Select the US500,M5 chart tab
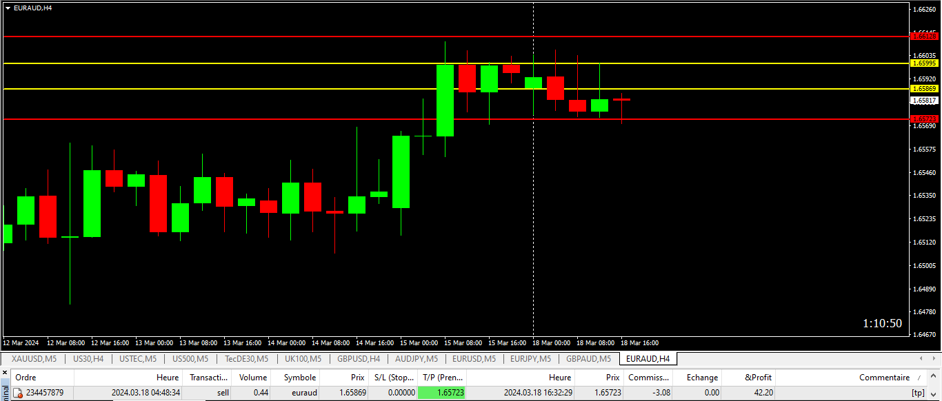The image size is (942, 401). click(x=191, y=359)
